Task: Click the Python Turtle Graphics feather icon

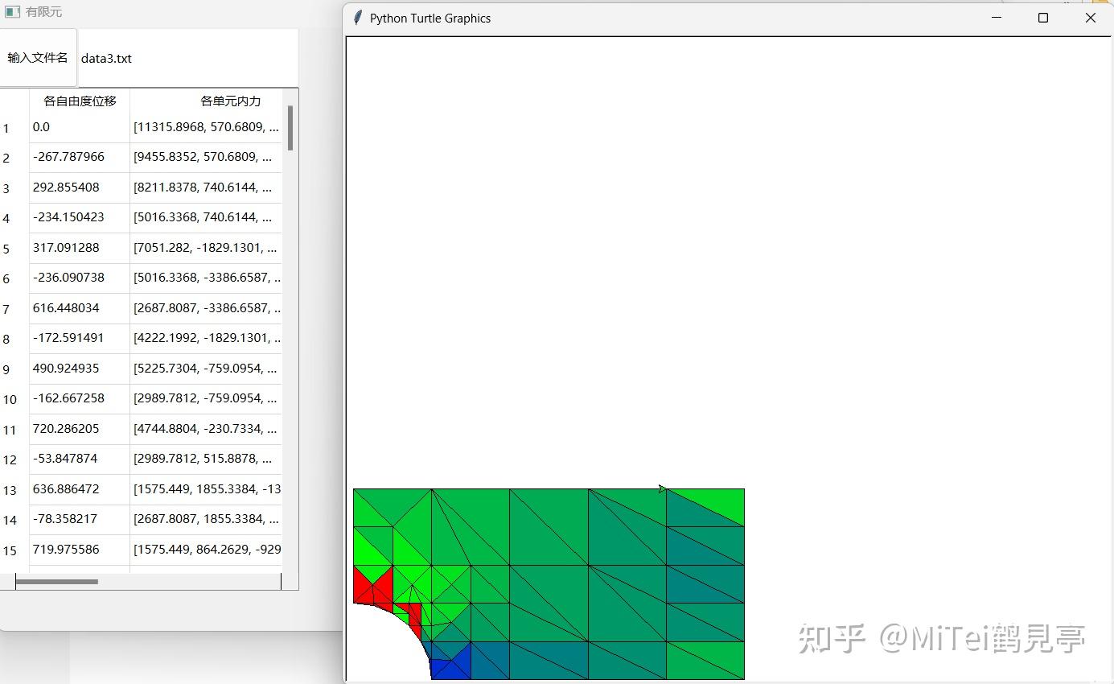Action: tap(358, 18)
